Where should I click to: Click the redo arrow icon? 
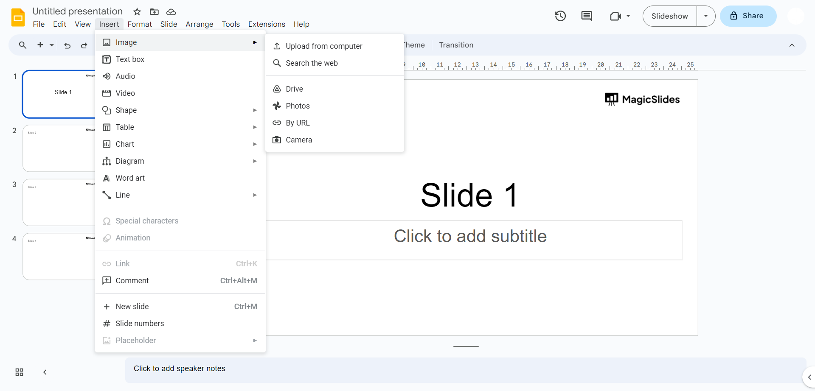[84, 45]
